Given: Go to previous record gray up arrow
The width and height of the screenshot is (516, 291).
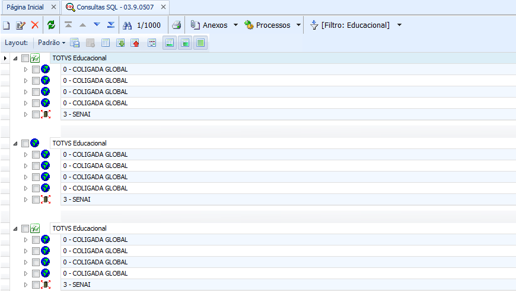Looking at the screenshot, I should click(x=82, y=25).
